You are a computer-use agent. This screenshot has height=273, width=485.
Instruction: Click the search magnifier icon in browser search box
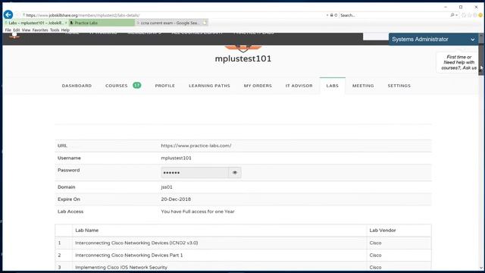point(452,15)
